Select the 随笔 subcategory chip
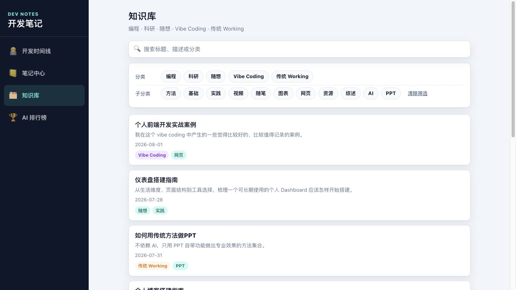Image resolution: width=516 pixels, height=290 pixels. (x=261, y=93)
